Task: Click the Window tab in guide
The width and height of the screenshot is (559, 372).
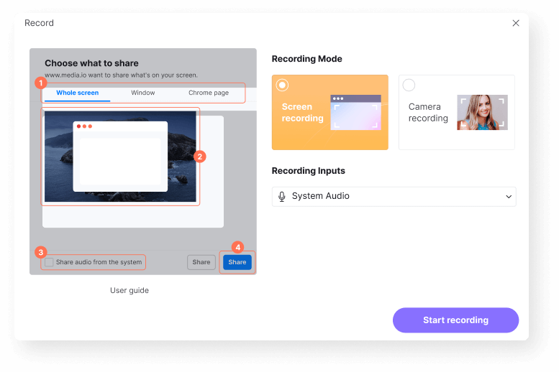Action: [x=143, y=93]
